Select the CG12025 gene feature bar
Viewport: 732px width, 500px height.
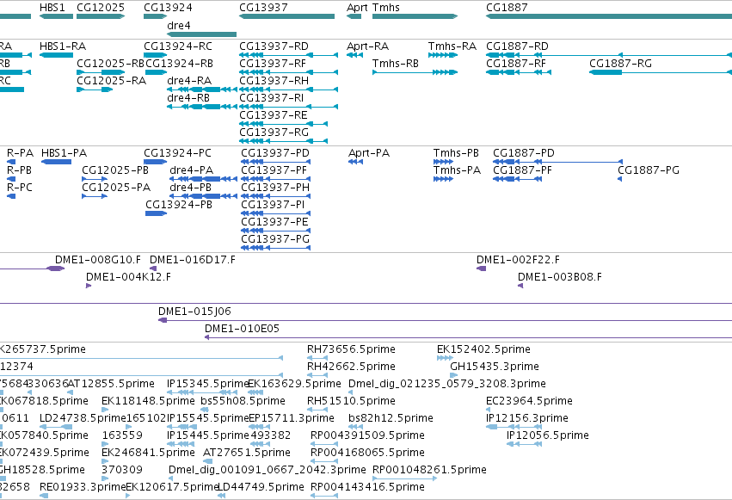click(x=101, y=16)
